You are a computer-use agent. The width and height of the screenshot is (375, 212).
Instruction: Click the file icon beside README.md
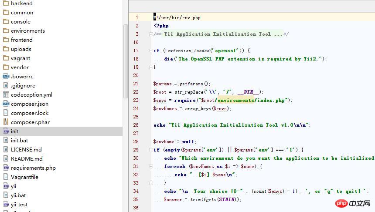(x=6, y=158)
